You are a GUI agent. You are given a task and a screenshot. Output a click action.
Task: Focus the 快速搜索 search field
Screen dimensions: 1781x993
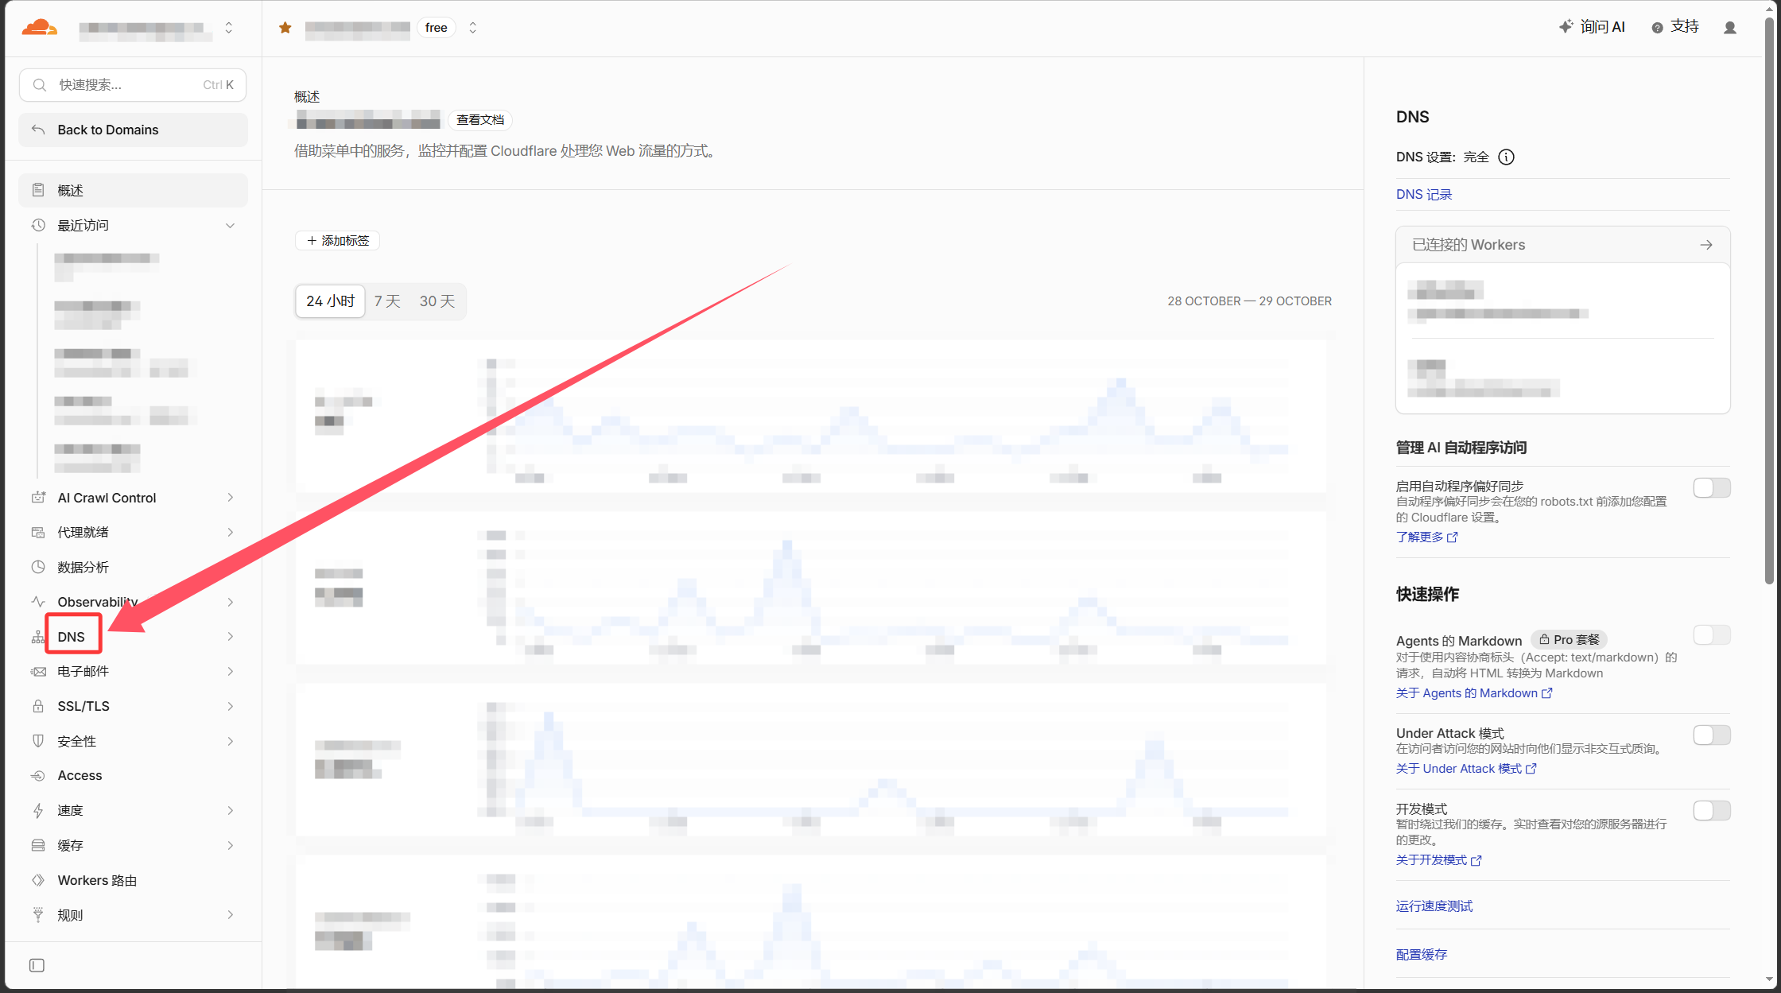pyautogui.click(x=133, y=84)
